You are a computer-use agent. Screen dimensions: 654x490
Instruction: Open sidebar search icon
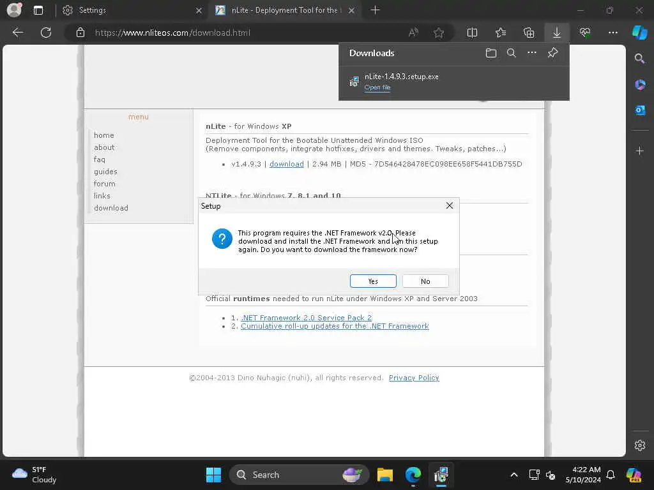(x=639, y=58)
